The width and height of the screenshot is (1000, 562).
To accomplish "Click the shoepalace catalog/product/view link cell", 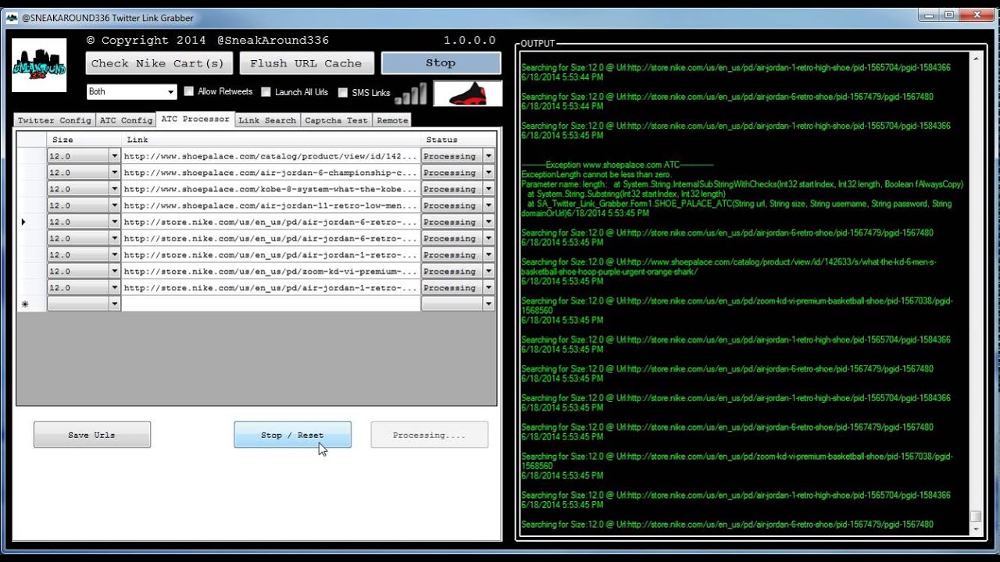I will [270, 156].
